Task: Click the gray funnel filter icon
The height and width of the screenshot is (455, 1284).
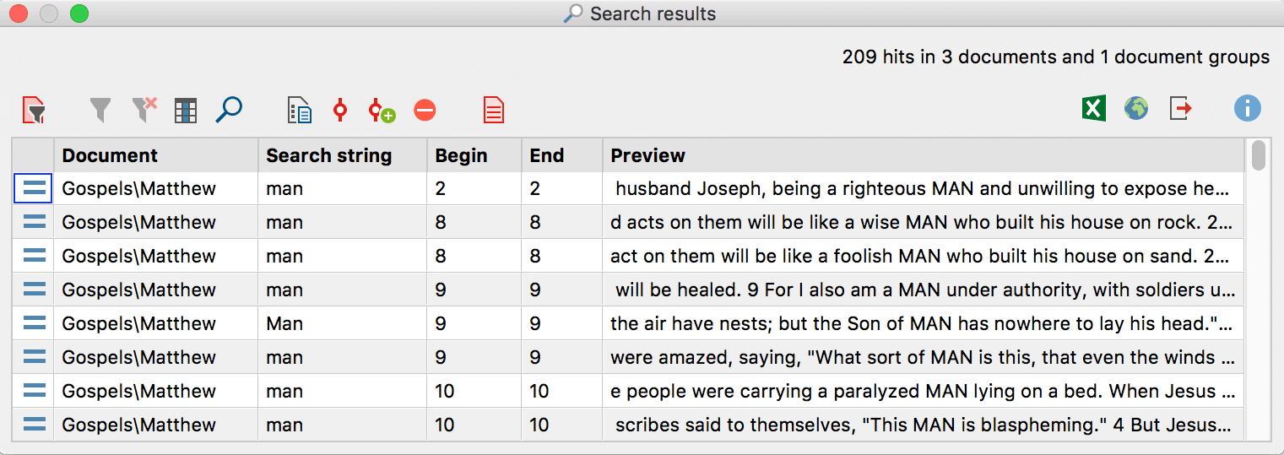Action: [100, 110]
